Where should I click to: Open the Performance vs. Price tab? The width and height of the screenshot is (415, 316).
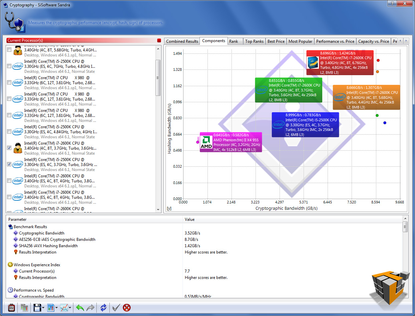(x=335, y=41)
